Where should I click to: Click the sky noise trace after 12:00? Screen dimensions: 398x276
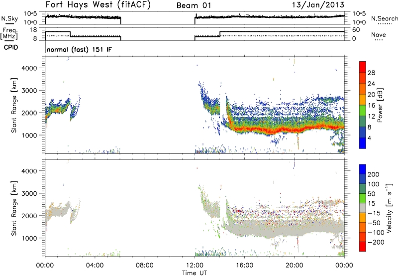[x=270, y=17]
